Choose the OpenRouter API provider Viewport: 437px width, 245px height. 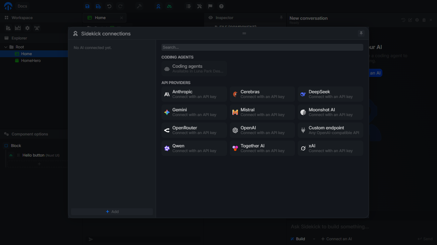[194, 130]
